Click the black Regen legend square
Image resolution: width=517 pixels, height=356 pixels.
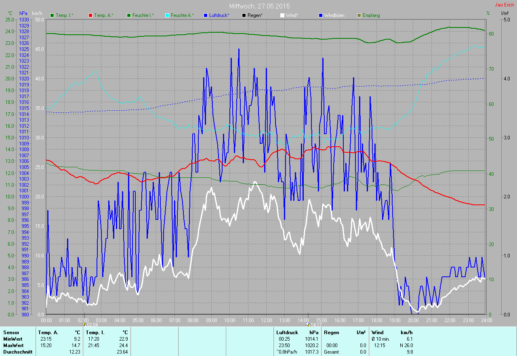pyautogui.click(x=244, y=15)
